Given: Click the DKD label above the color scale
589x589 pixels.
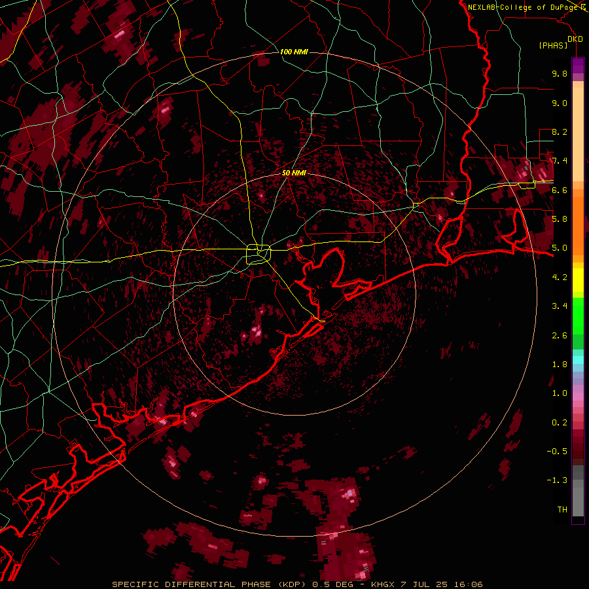Looking at the screenshot, I should [x=575, y=39].
